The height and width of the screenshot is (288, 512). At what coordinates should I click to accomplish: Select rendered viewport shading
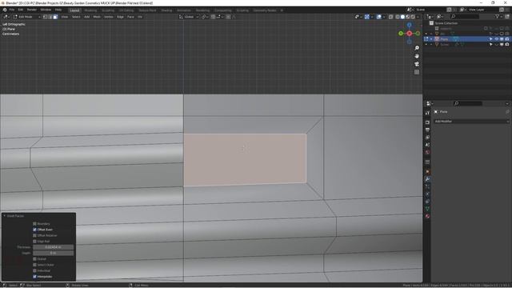tap(413, 17)
